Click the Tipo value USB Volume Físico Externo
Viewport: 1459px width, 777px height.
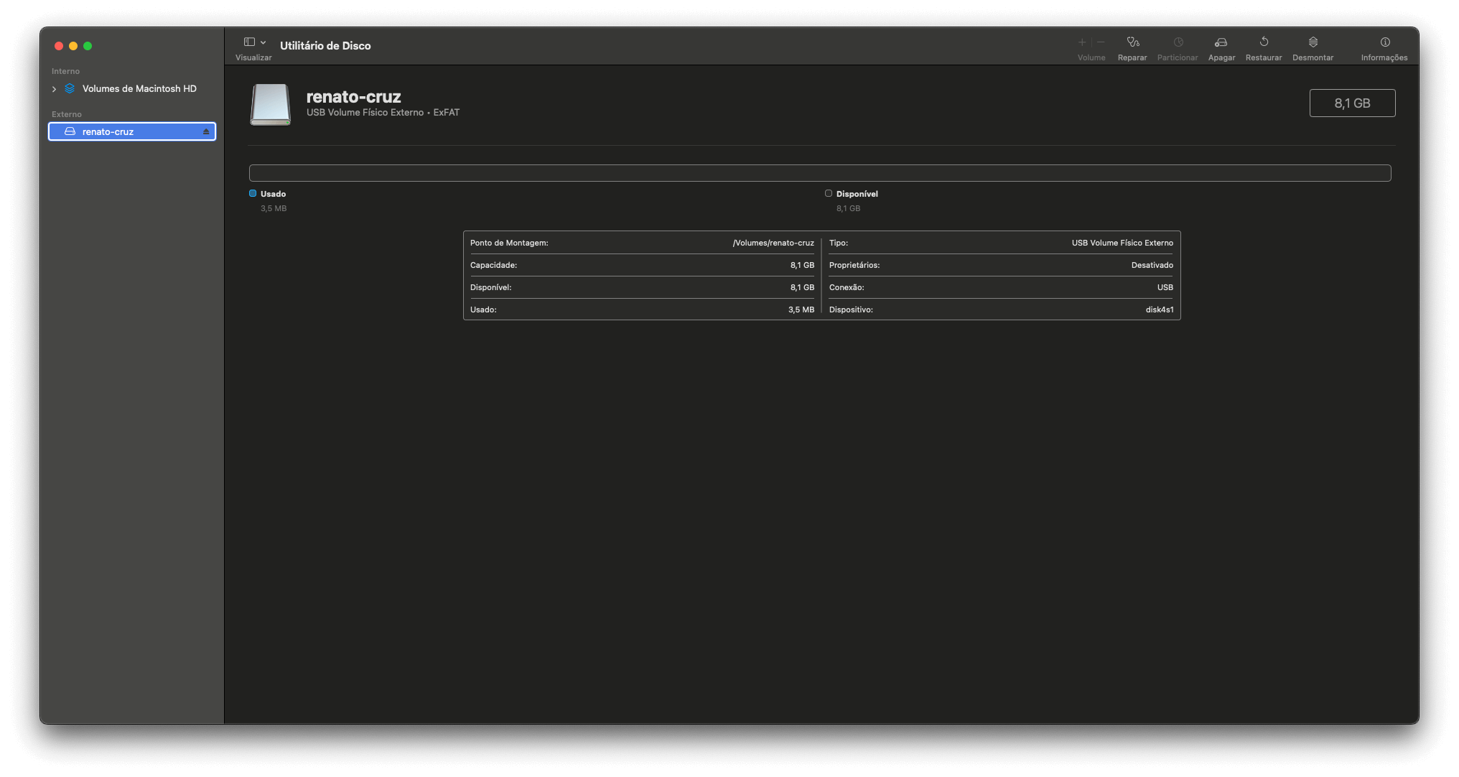pyautogui.click(x=1122, y=243)
